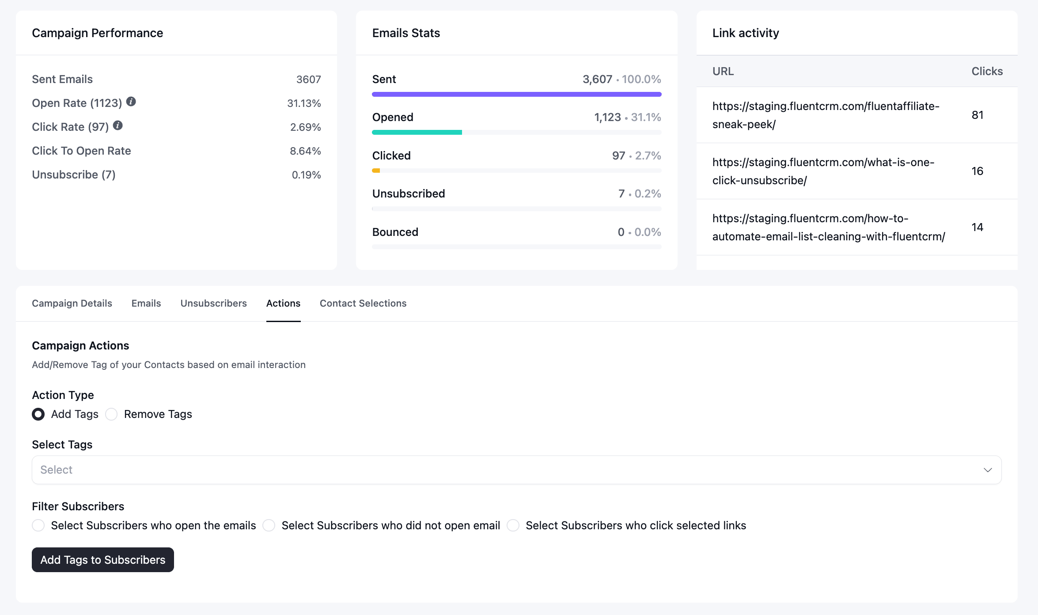Click the purple Sent progress bar
The image size is (1038, 615).
517,94
